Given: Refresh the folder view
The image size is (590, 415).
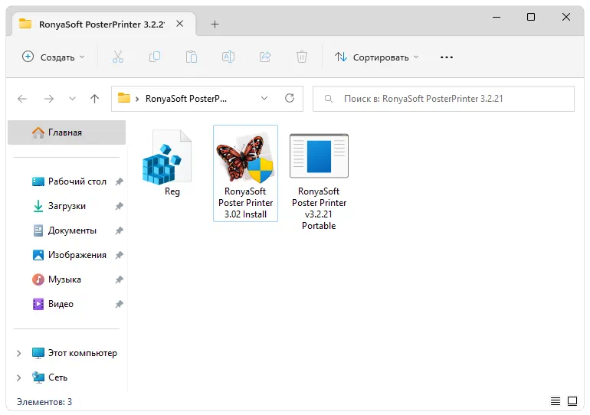Looking at the screenshot, I should (x=290, y=99).
